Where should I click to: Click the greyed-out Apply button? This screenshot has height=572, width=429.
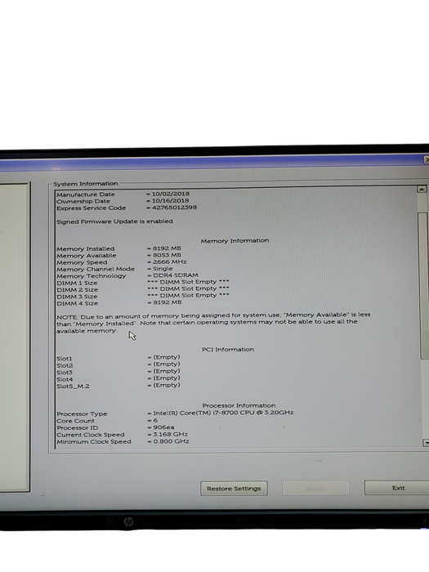tap(315, 488)
